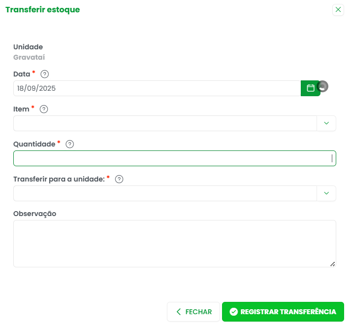Close the Transferir estoque dialog with X
This screenshot has height=328, width=351.
click(x=338, y=9)
